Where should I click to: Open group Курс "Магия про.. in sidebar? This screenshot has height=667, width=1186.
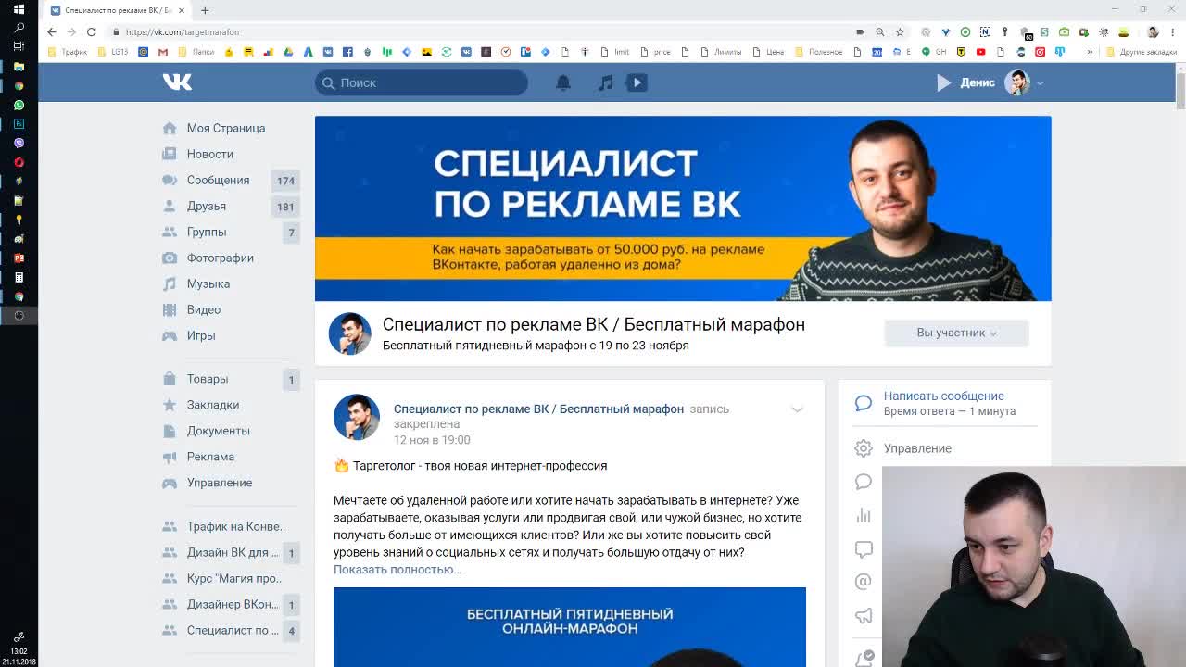(233, 578)
